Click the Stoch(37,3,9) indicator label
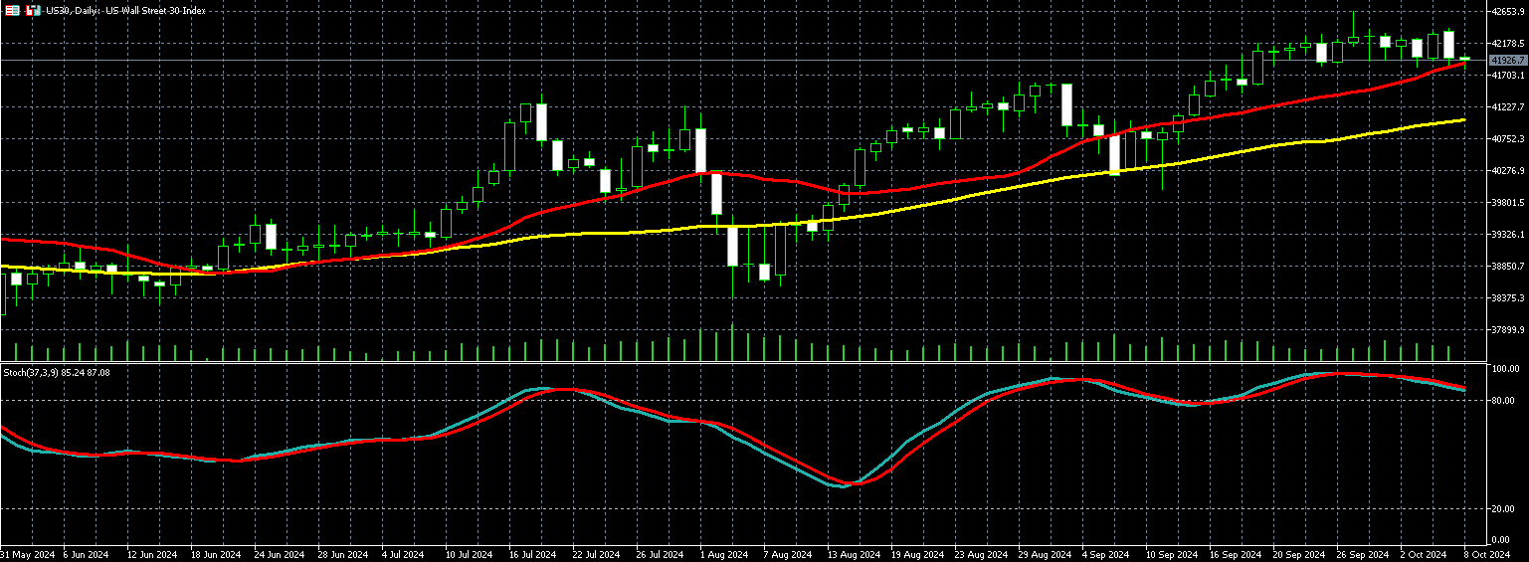The image size is (1529, 562). tap(56, 372)
